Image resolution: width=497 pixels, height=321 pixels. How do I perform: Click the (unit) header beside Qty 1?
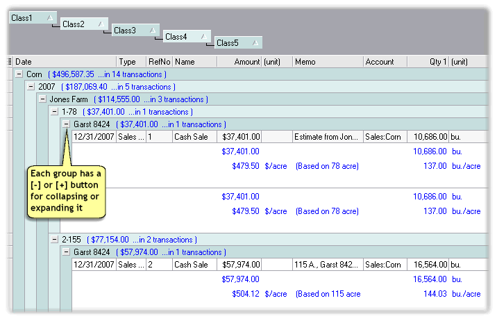(x=468, y=62)
